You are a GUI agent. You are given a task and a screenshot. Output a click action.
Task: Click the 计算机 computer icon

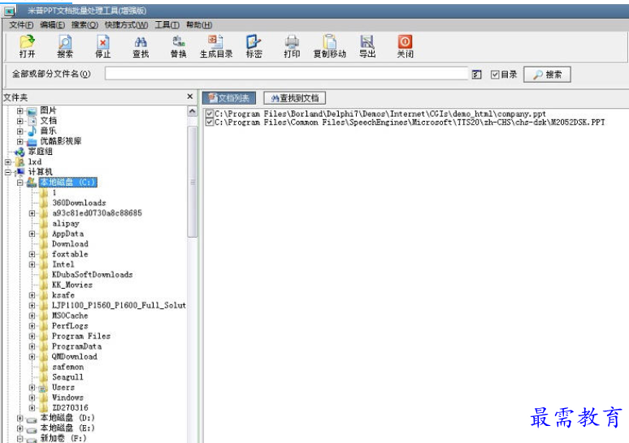coord(20,172)
